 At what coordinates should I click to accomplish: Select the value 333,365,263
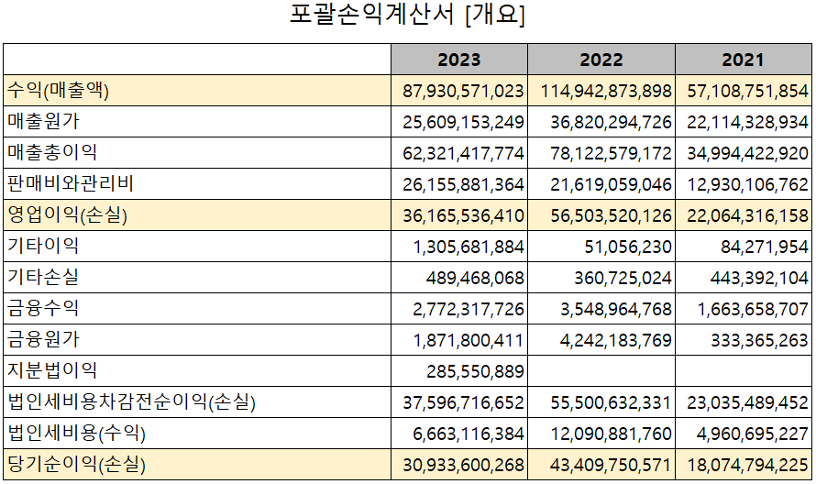(759, 340)
